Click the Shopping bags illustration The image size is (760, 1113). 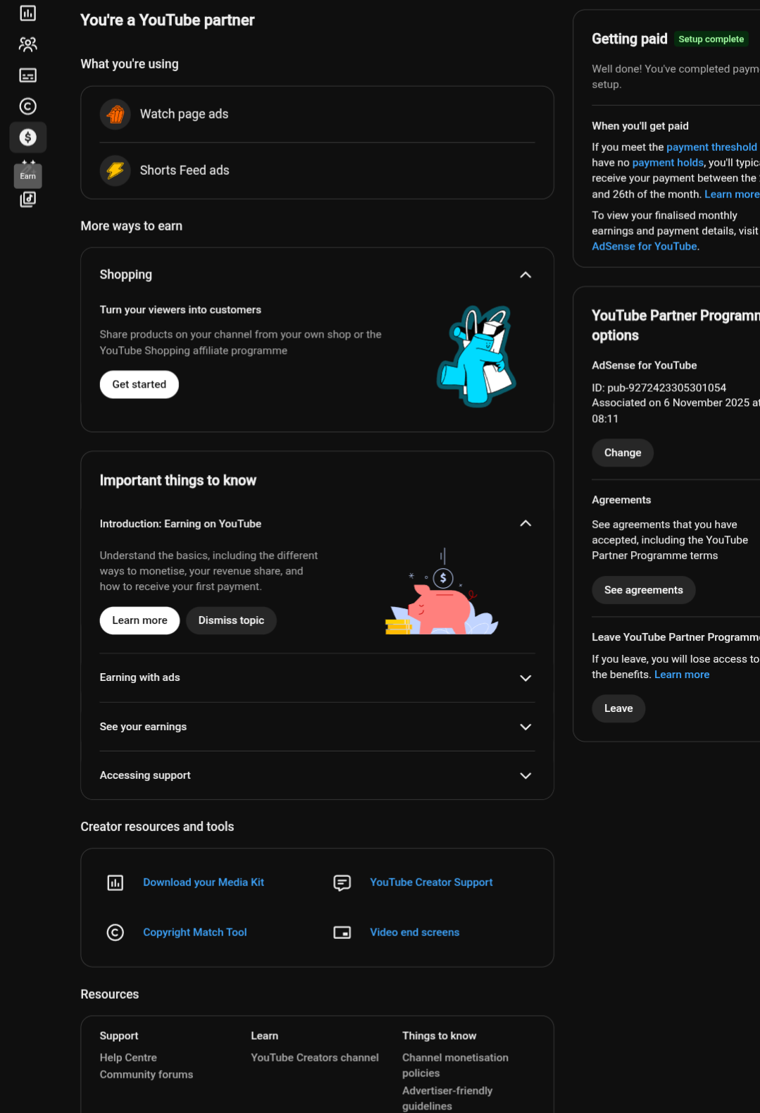coord(477,356)
